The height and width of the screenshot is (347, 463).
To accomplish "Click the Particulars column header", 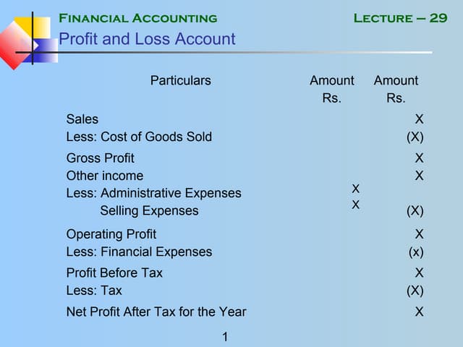I will (x=180, y=80).
